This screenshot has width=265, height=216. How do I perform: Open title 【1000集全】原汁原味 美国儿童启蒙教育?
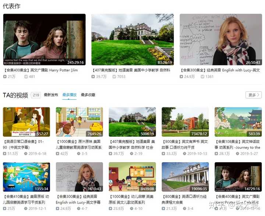pyautogui.click(x=79, y=145)
